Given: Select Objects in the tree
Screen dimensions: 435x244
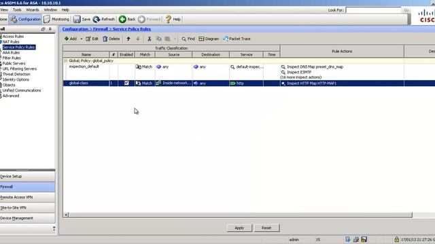Looking at the screenshot, I should click(9, 85).
